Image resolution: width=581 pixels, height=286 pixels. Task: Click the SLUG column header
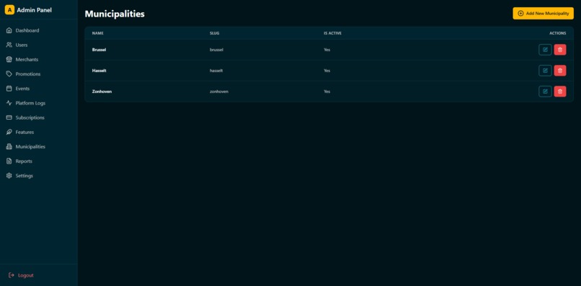[214, 33]
